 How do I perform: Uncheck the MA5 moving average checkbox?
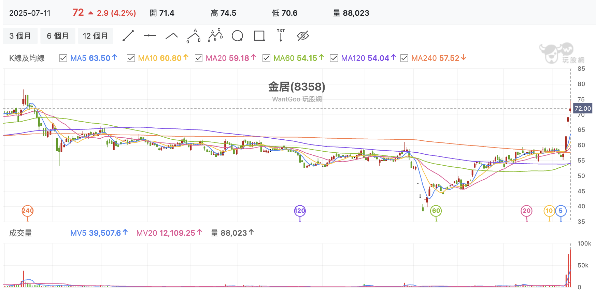pos(63,58)
